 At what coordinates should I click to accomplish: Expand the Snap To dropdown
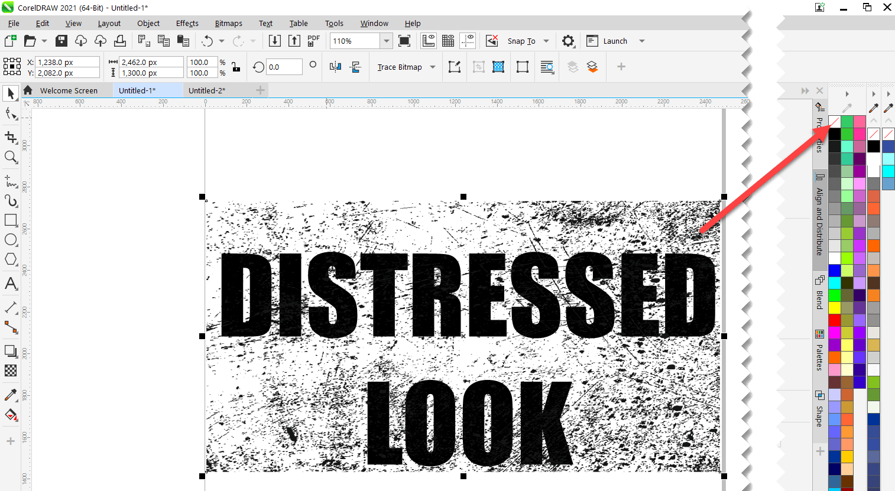pyautogui.click(x=546, y=41)
